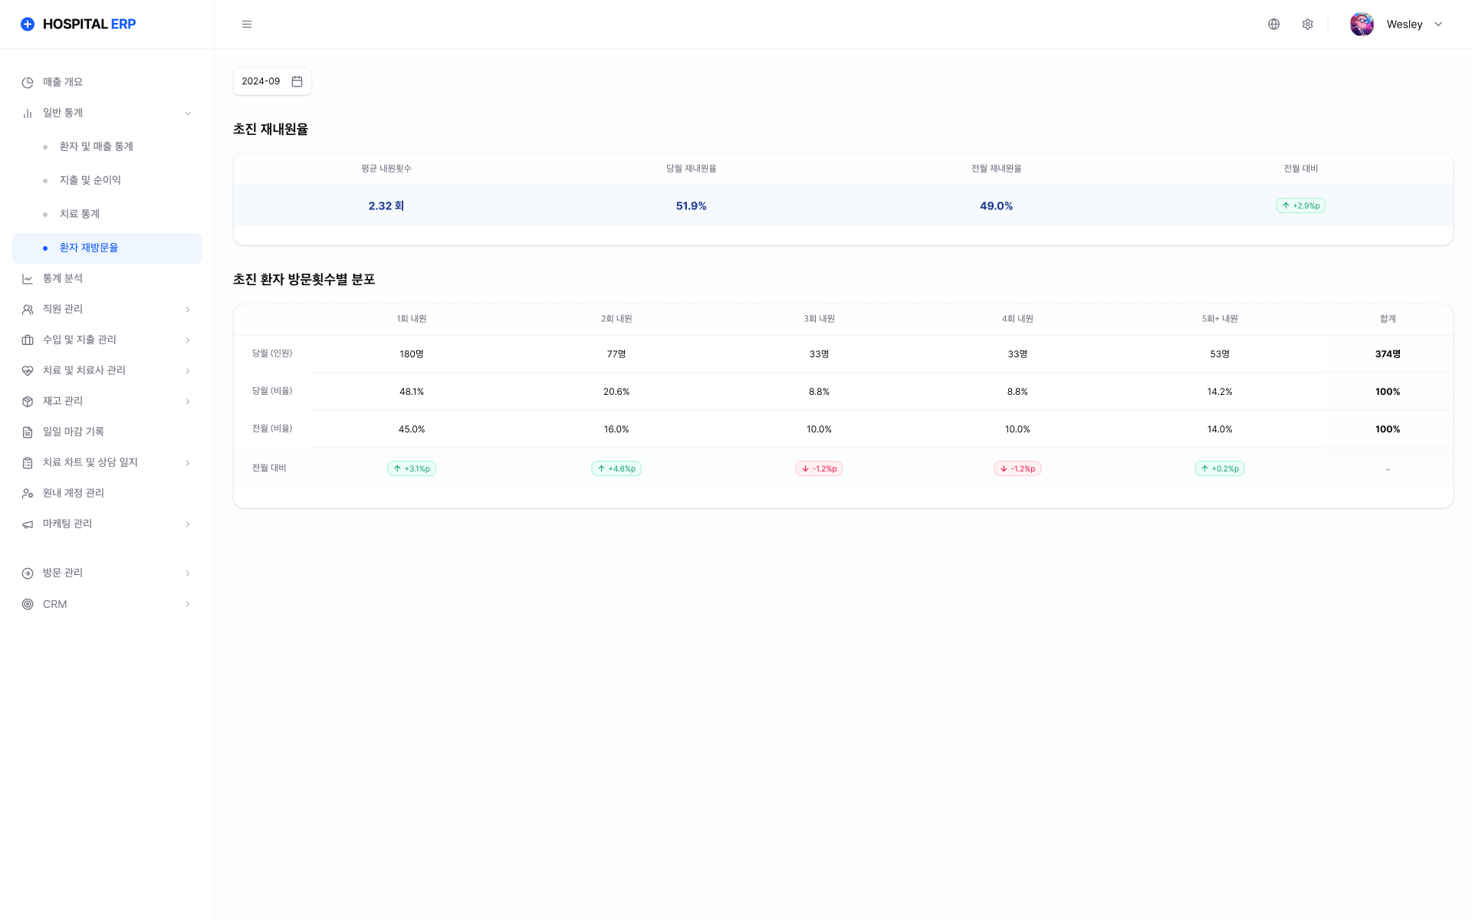Click the Hospital ERP plus logo icon
The width and height of the screenshot is (1472, 920).
[x=28, y=25]
